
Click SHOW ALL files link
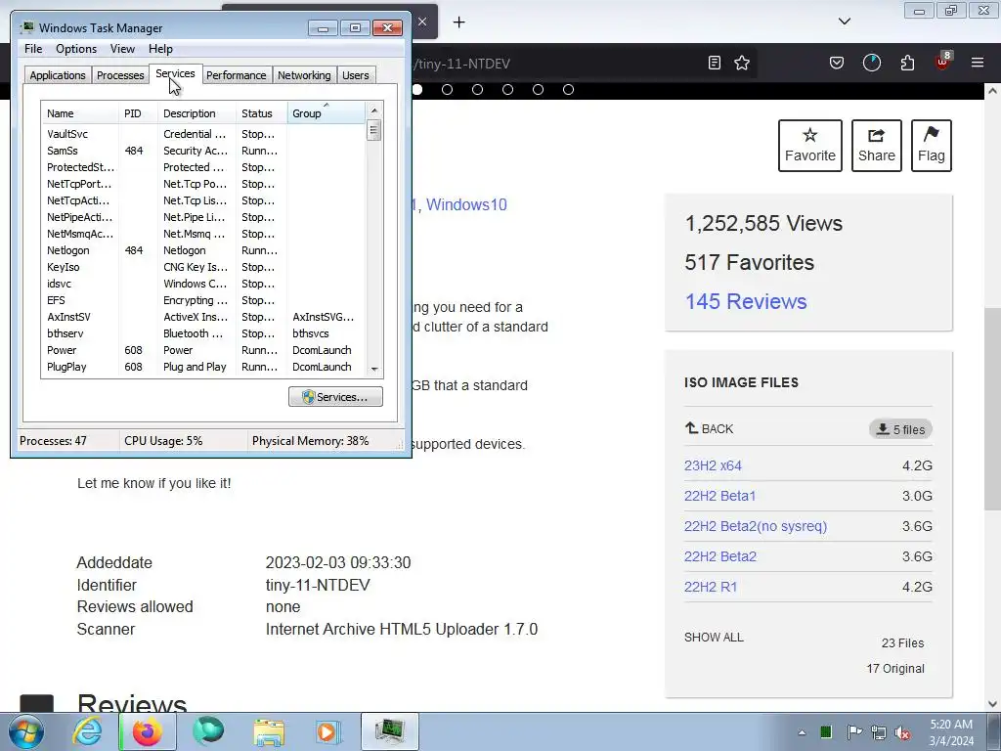[x=714, y=638]
